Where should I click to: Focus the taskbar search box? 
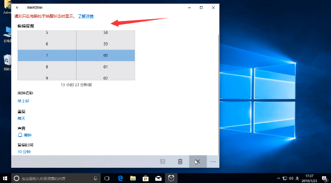click(x=56, y=179)
